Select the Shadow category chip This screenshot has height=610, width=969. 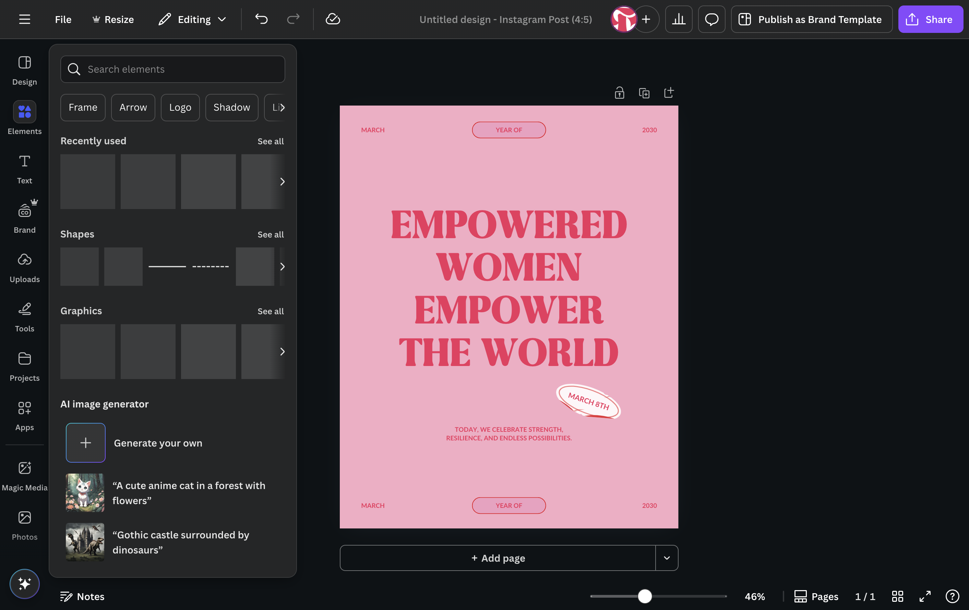click(231, 107)
